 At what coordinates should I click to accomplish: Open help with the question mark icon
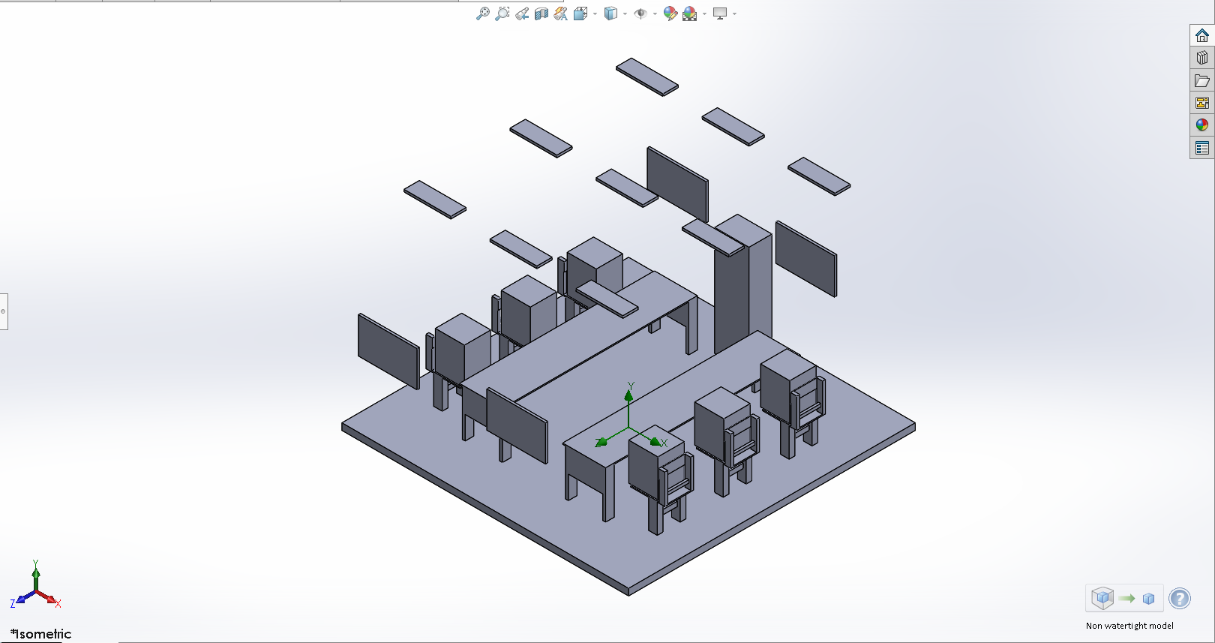coord(1180,598)
